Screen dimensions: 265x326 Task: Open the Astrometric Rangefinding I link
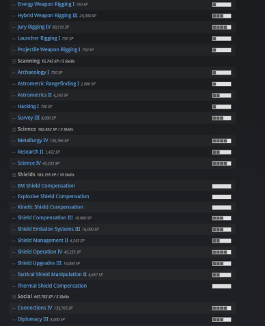(x=48, y=83)
